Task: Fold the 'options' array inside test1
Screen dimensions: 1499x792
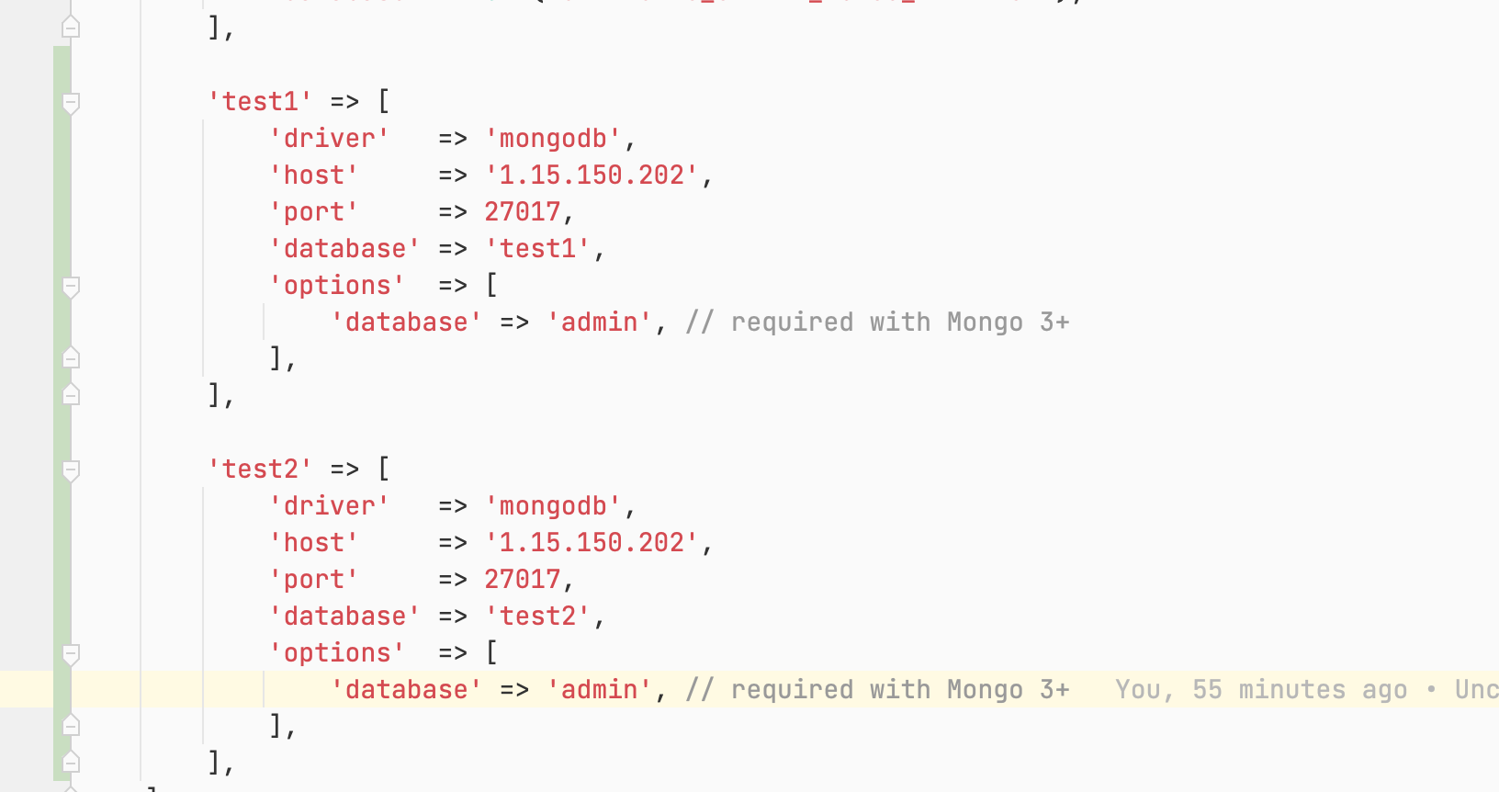Action: (x=71, y=286)
